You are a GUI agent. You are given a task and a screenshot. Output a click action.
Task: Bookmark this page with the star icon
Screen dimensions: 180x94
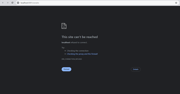[x=176, y=3]
